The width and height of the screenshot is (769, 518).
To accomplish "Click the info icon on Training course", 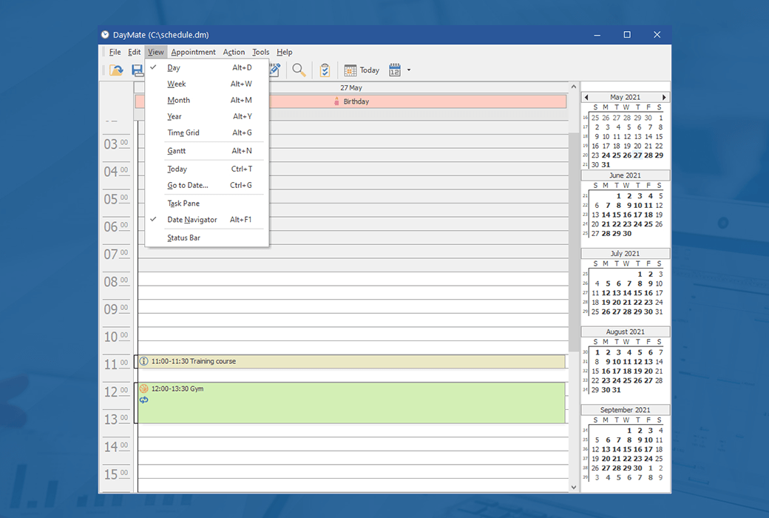I will [143, 361].
